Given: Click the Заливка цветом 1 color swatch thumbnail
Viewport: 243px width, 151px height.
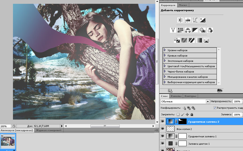Looking at the screenshot, I should click(171, 143).
